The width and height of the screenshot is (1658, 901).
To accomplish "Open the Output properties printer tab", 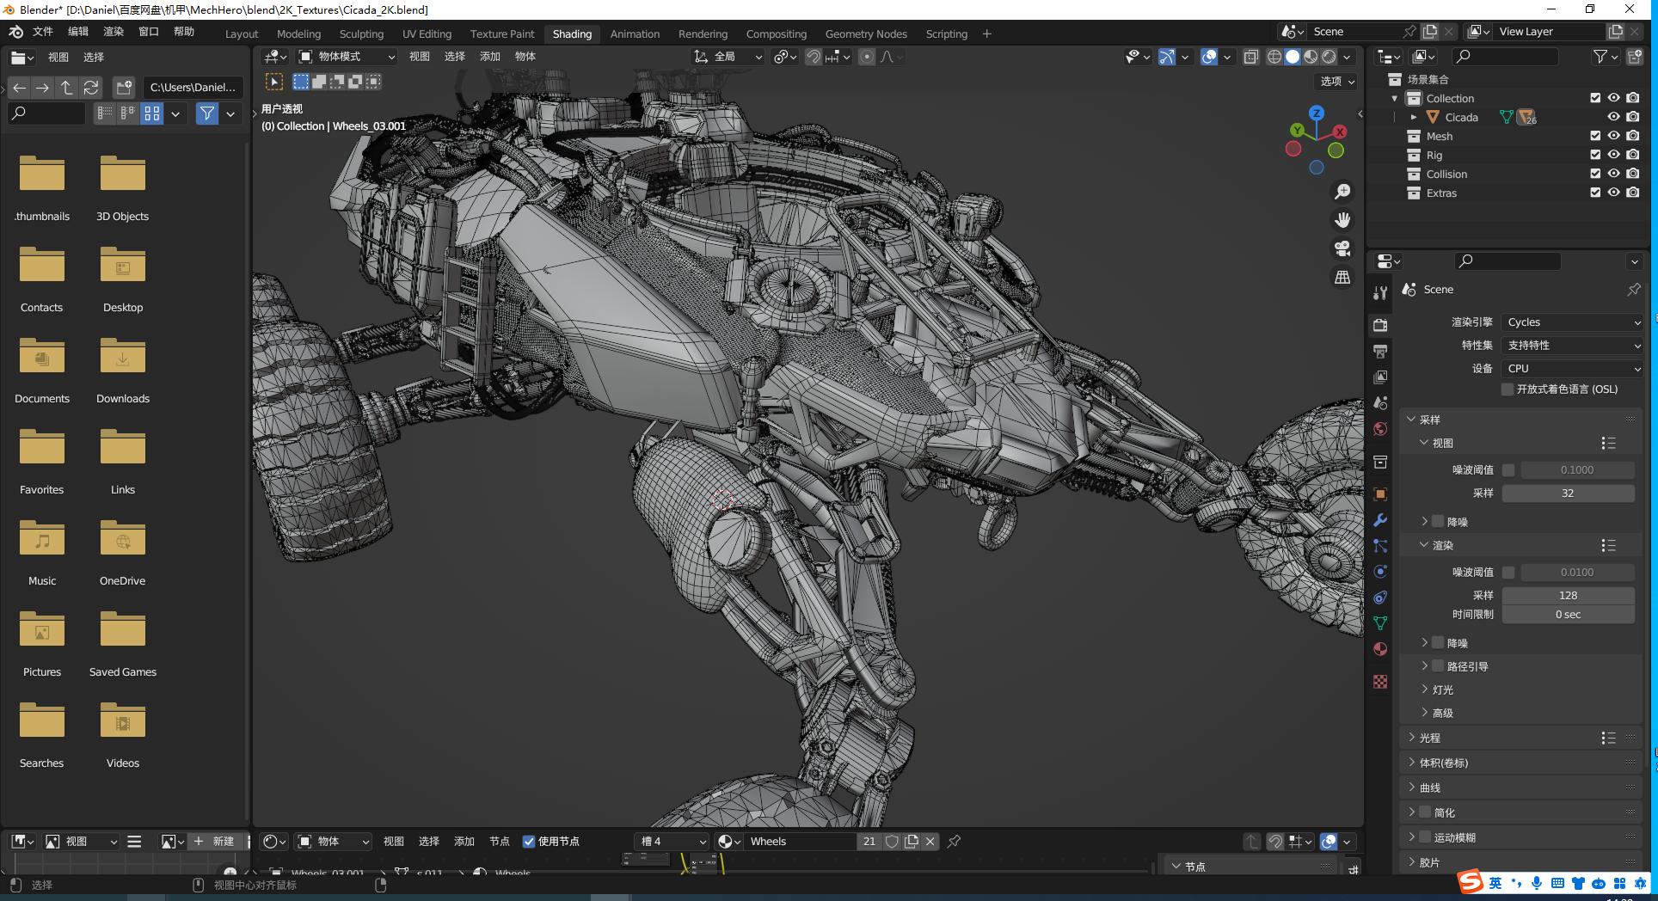I will point(1380,351).
